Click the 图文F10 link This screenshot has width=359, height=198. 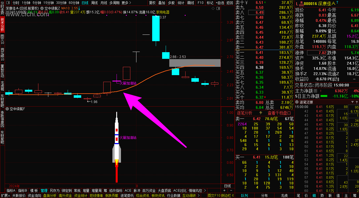point(214,196)
